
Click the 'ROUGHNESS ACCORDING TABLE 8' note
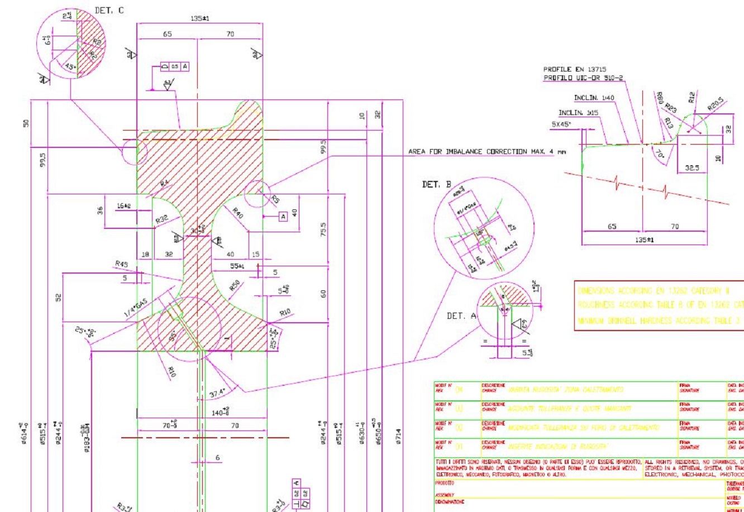[x=661, y=305]
